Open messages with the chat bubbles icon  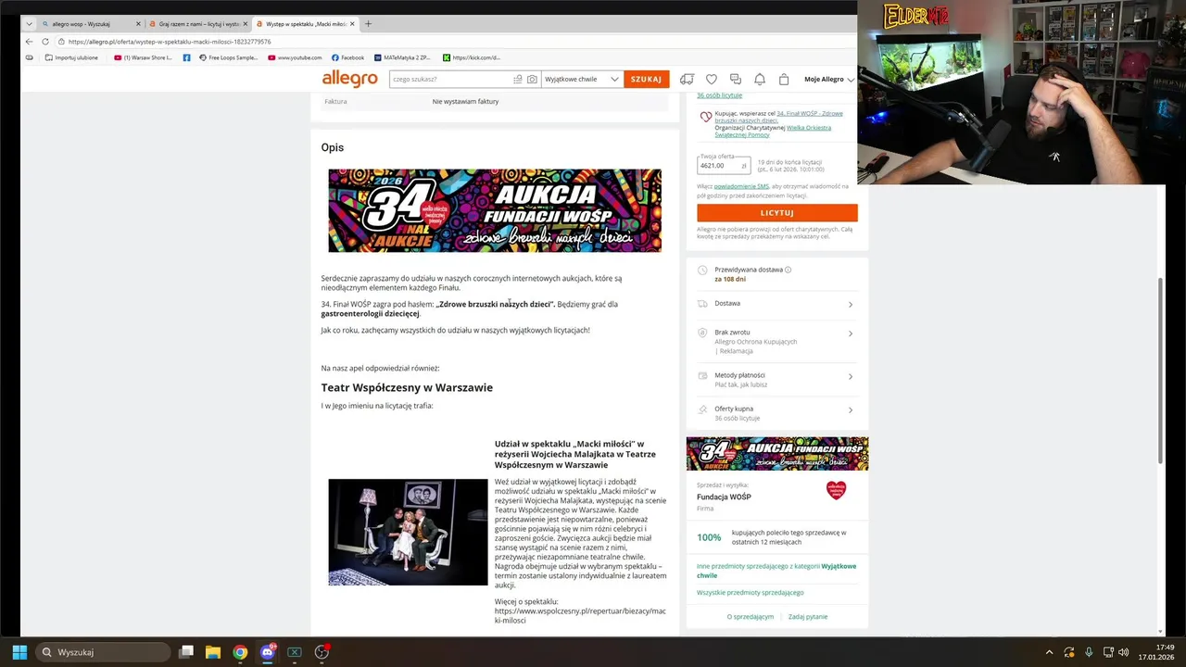point(736,80)
